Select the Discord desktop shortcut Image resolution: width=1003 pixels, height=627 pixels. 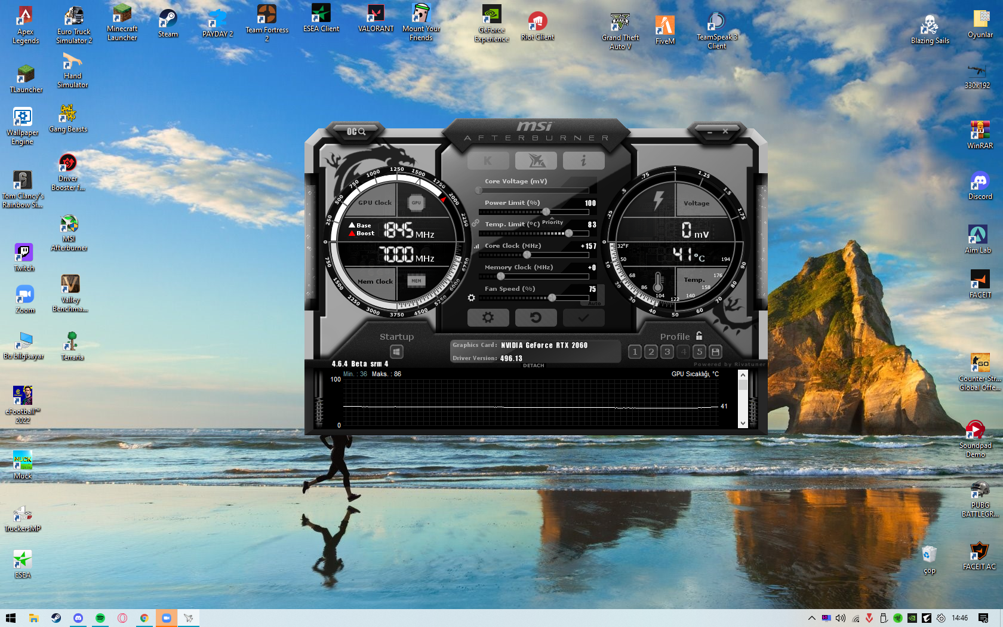[x=980, y=186]
